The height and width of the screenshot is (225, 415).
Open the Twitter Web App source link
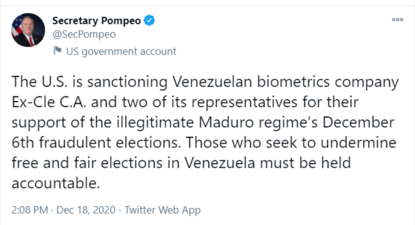[x=162, y=210]
